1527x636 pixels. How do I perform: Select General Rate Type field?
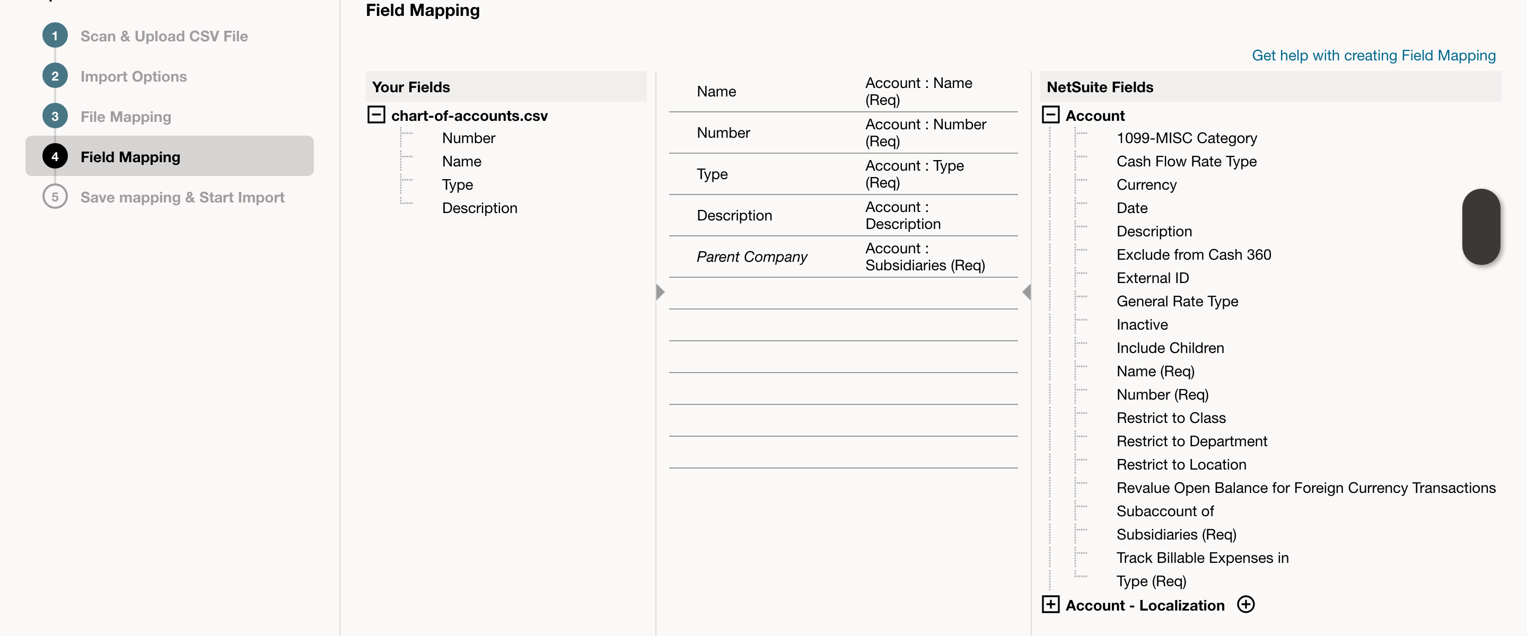tap(1177, 301)
